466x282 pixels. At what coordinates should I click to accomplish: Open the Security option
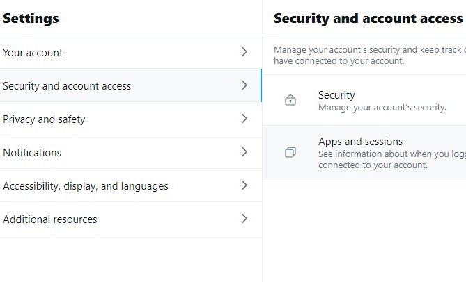(x=336, y=95)
